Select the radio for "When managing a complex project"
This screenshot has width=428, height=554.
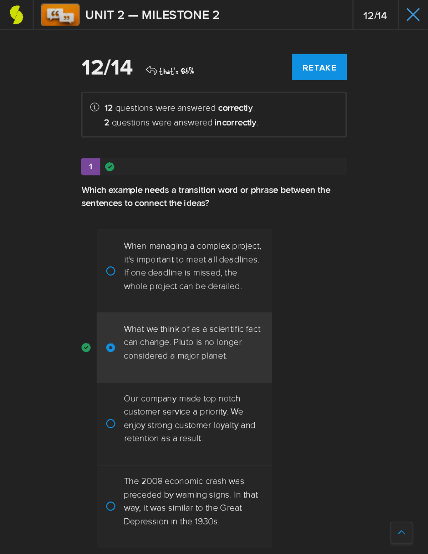pyautogui.click(x=111, y=271)
